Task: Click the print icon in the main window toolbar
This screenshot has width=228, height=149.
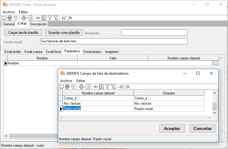Action: tap(10, 18)
